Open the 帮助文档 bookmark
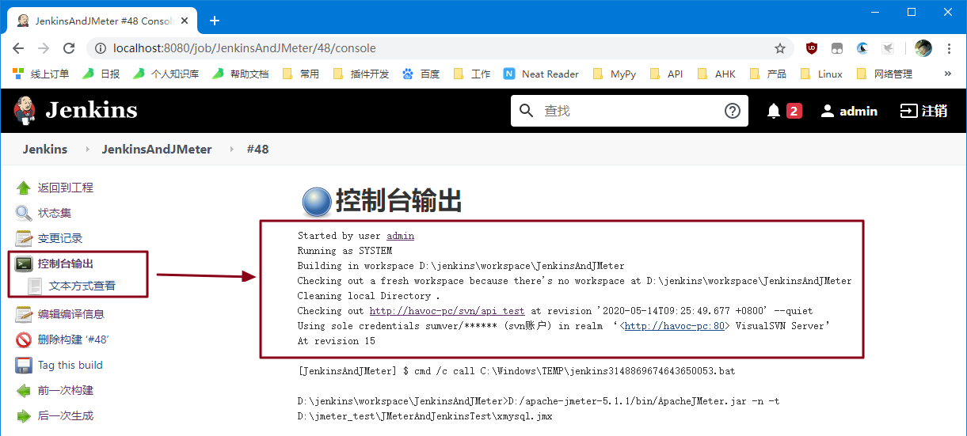 coord(240,74)
